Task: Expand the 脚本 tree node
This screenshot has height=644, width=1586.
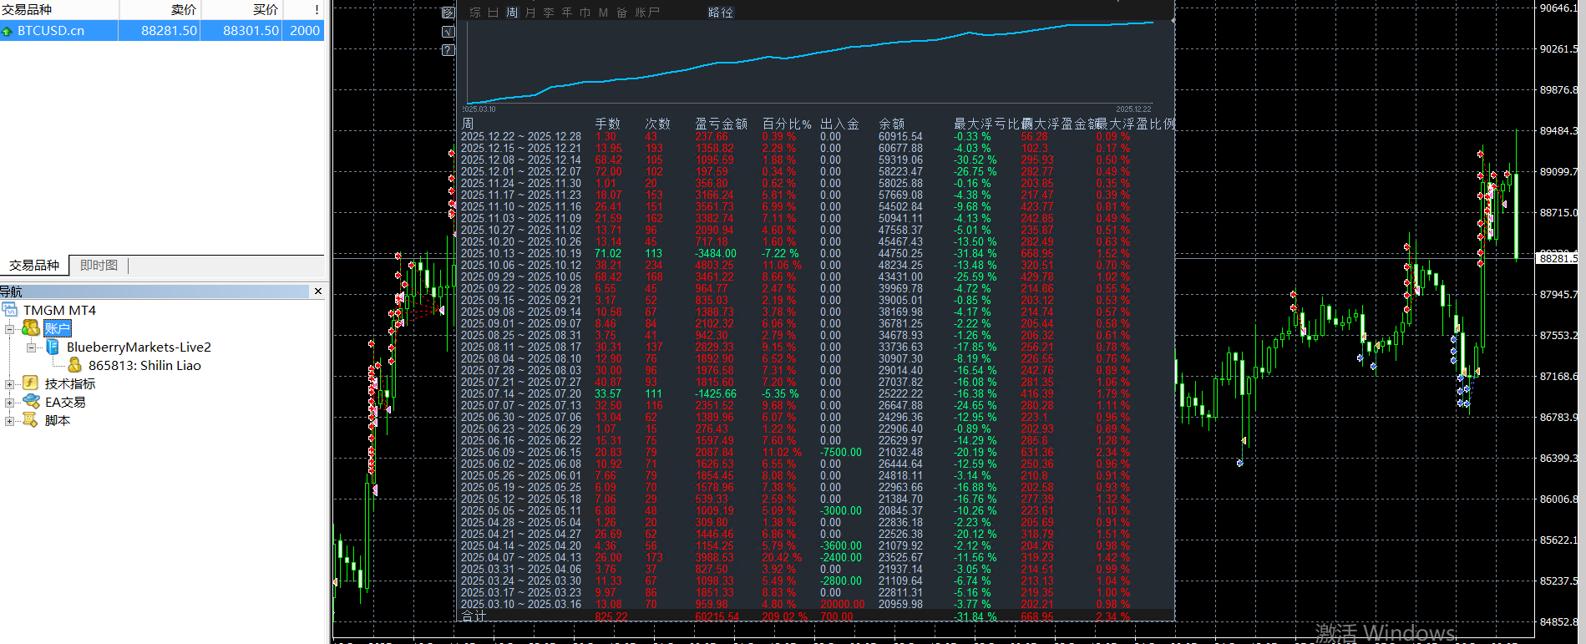Action: click(x=10, y=421)
